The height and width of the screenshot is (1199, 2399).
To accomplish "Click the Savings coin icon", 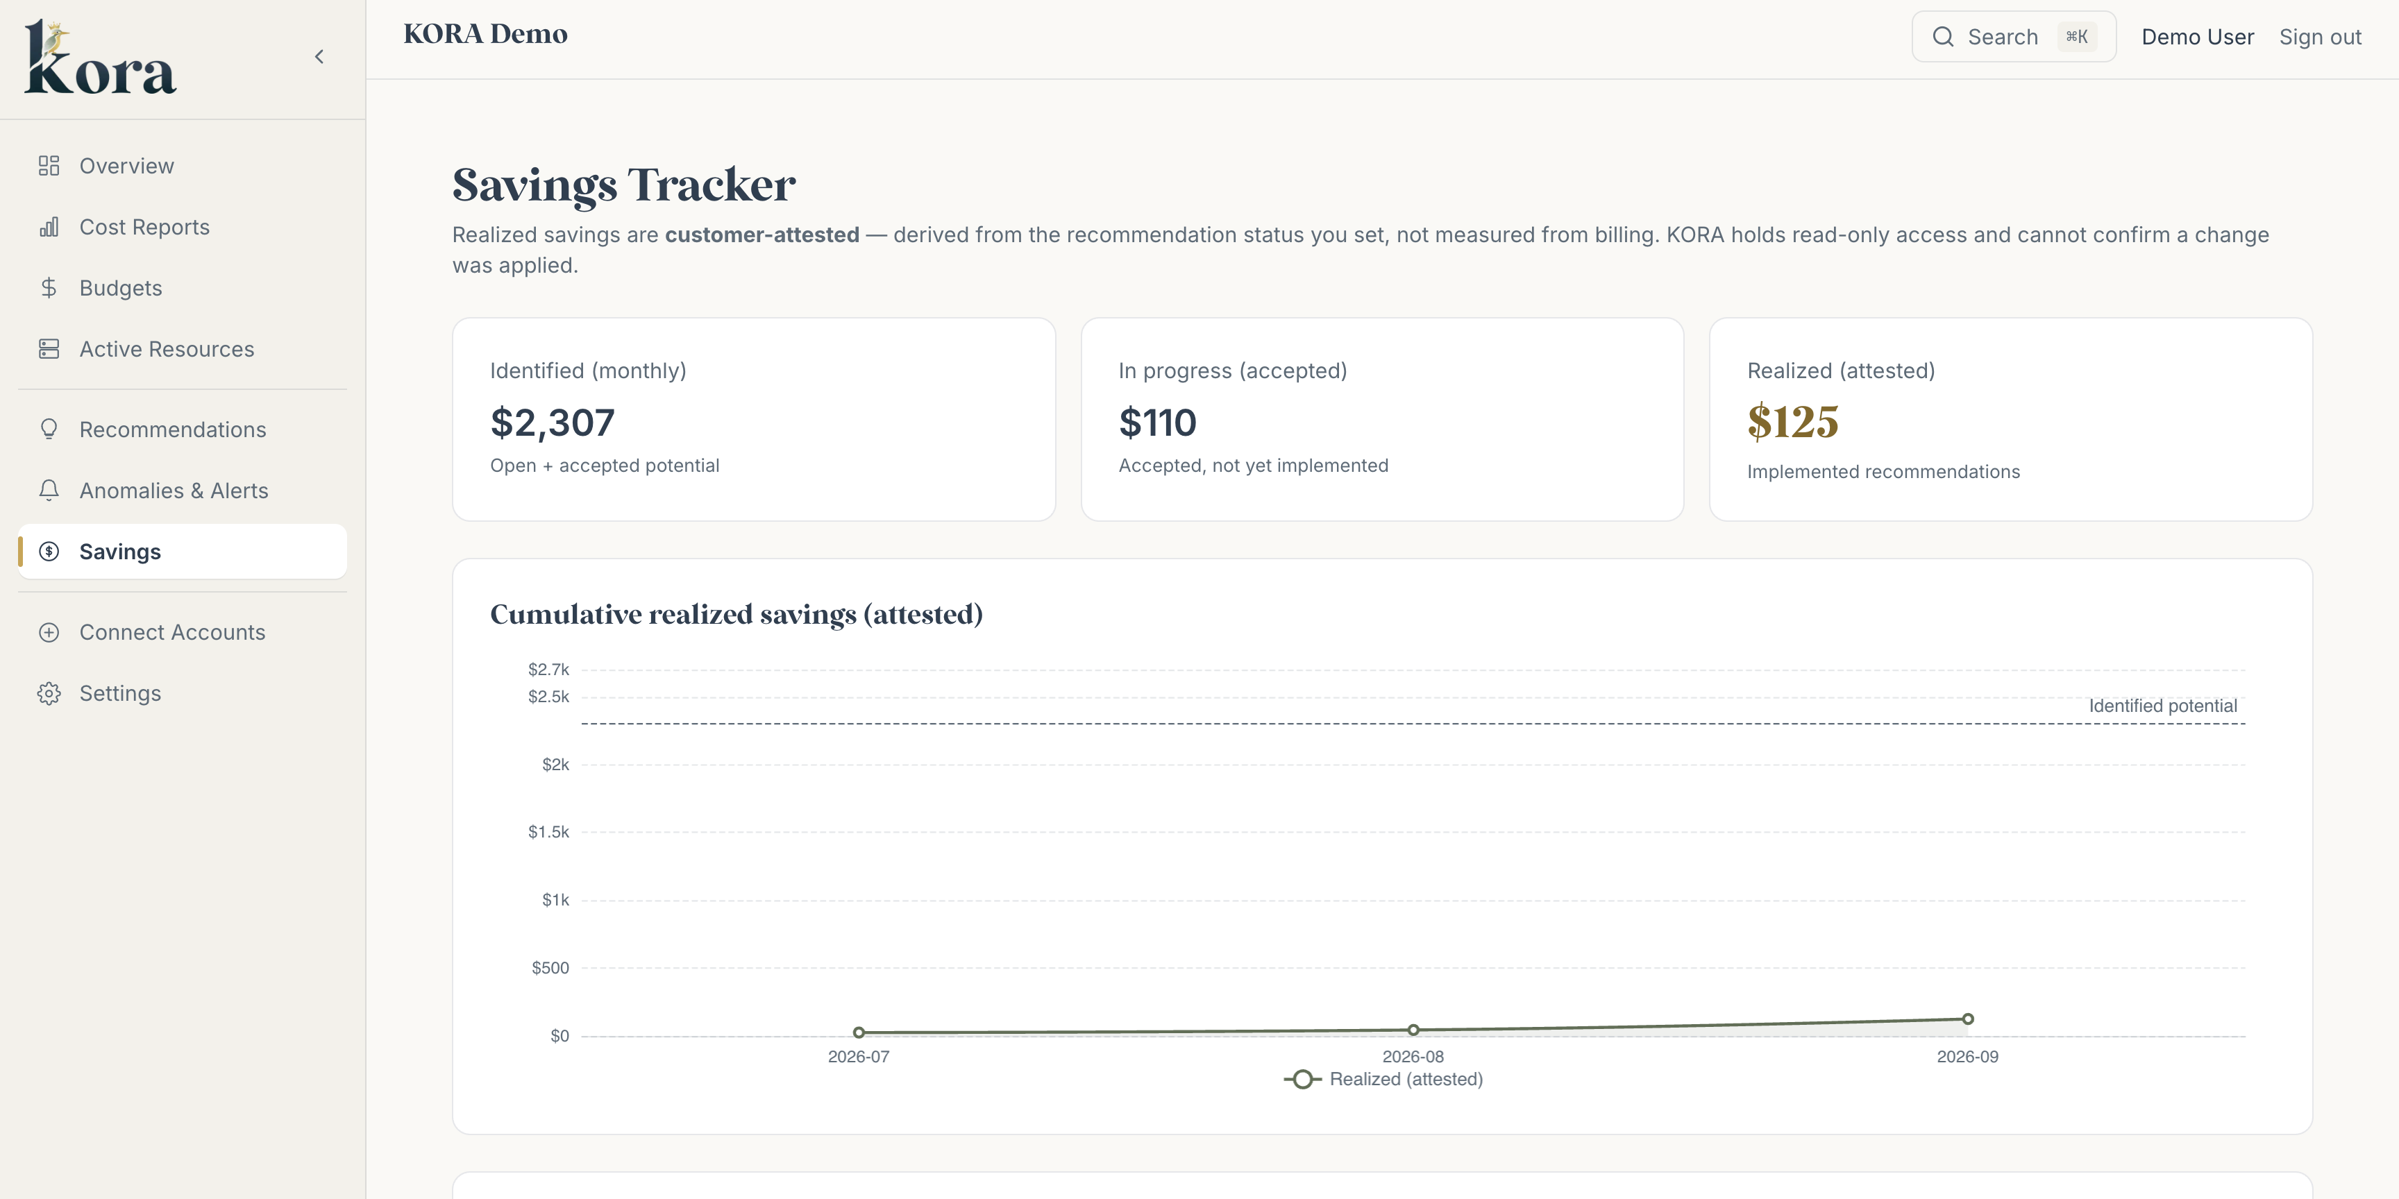I will (49, 551).
